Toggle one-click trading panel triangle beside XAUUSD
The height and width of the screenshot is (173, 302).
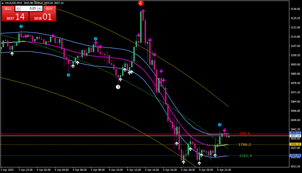click(x=3, y=3)
